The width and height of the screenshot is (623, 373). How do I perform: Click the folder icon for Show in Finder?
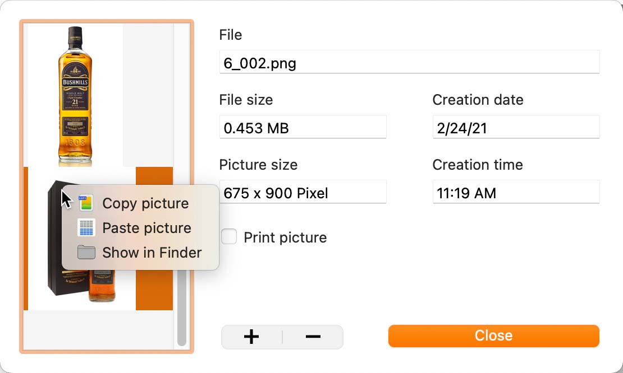(86, 252)
